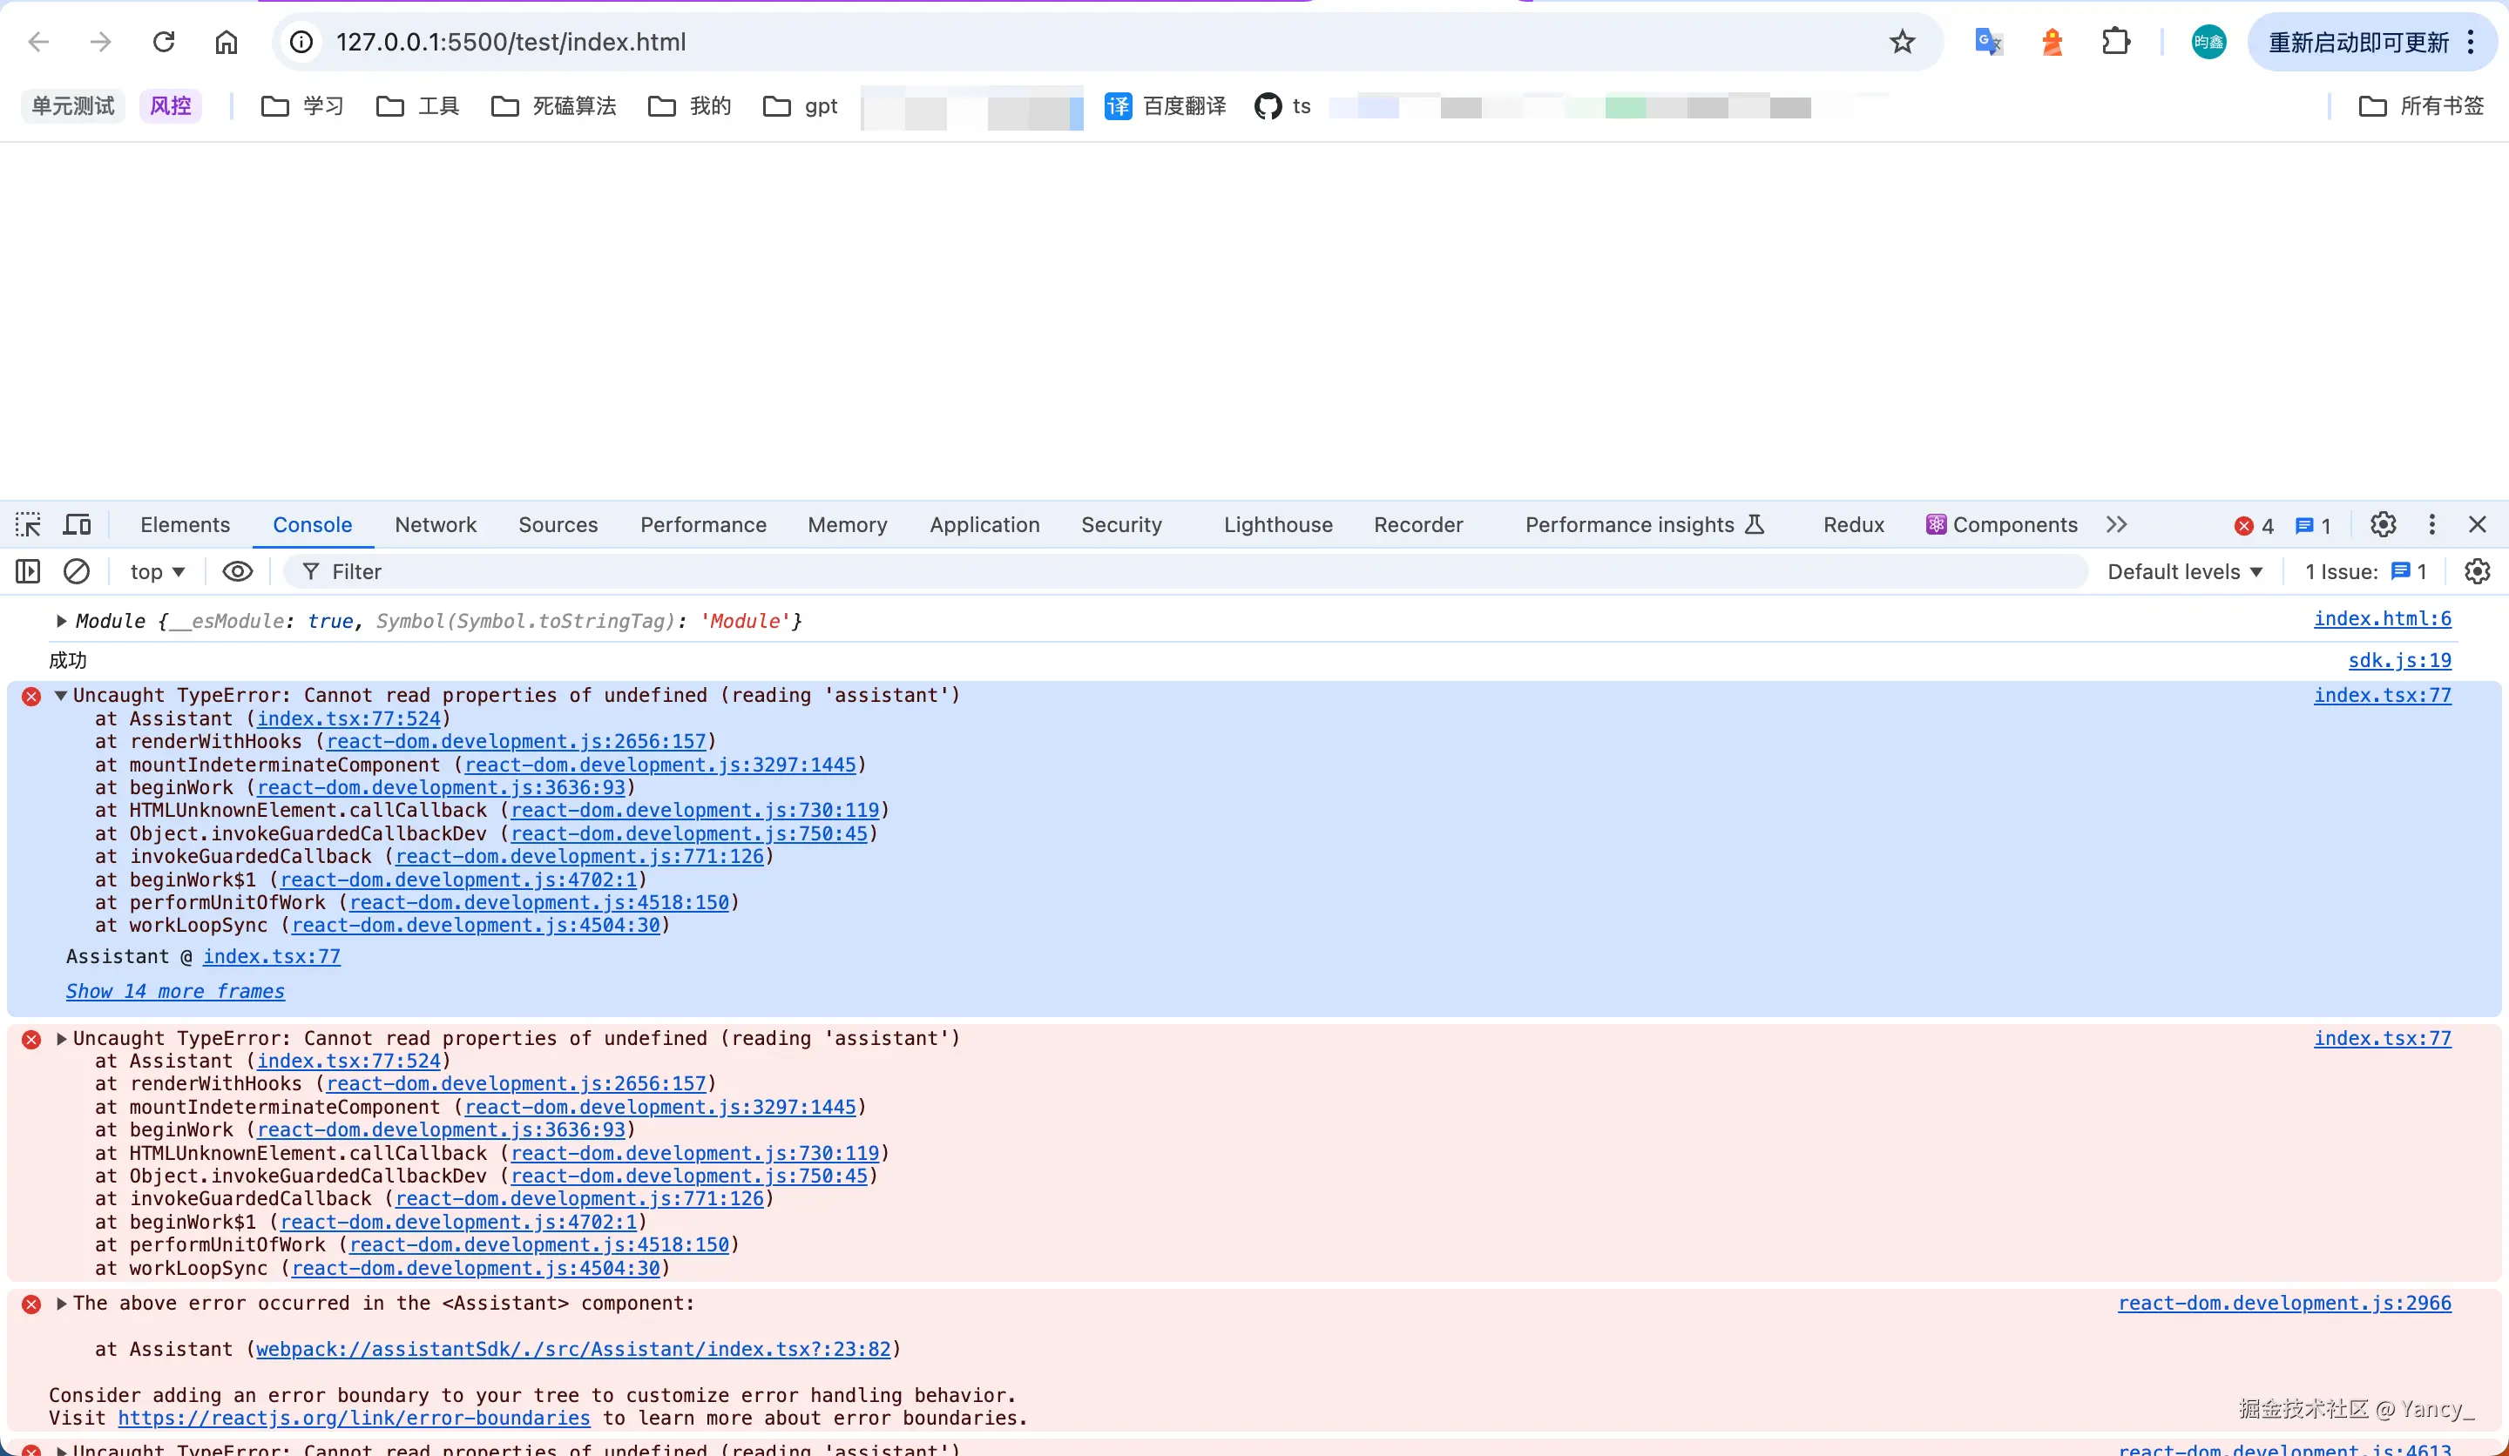This screenshot has height=1456, width=2509.
Task: Click the Google Translate extension icon
Action: [1987, 42]
